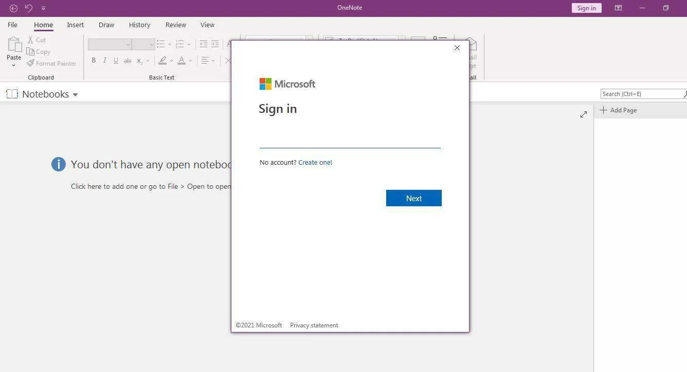
Task: Expand the Bullets style arrow
Action: (x=170, y=45)
